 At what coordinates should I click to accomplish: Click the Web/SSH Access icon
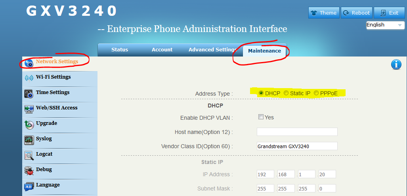tap(29, 109)
